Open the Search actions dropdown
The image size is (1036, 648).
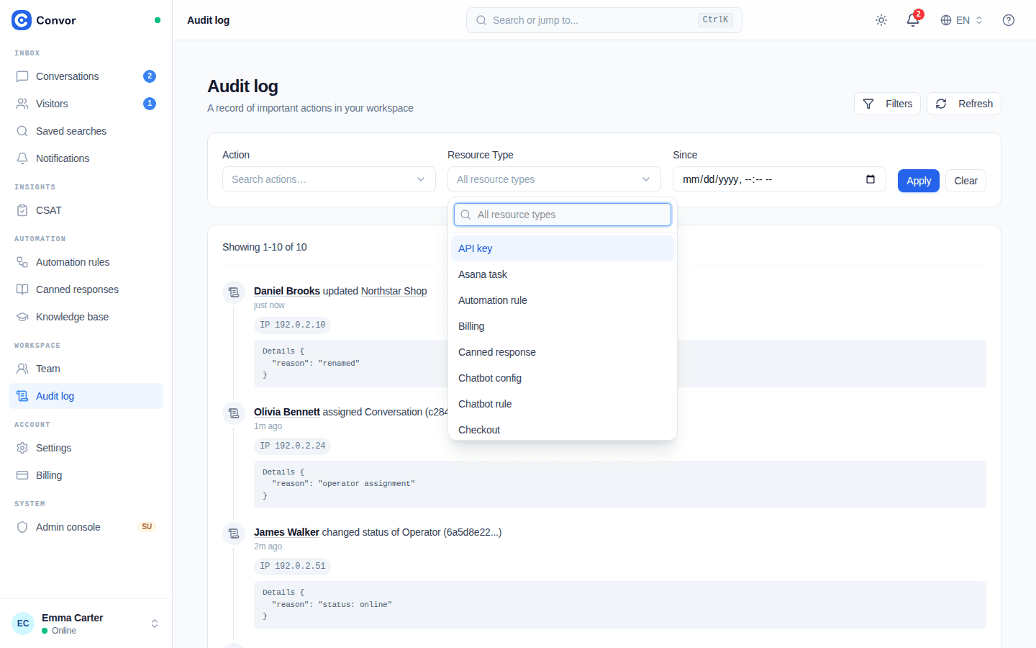coord(329,179)
